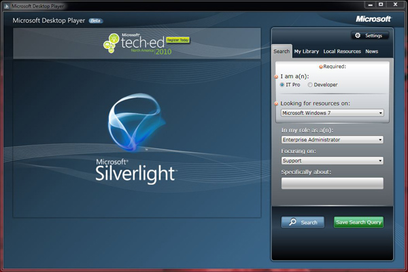
Task: Select the IT Pro radio button
Action: 282,84
